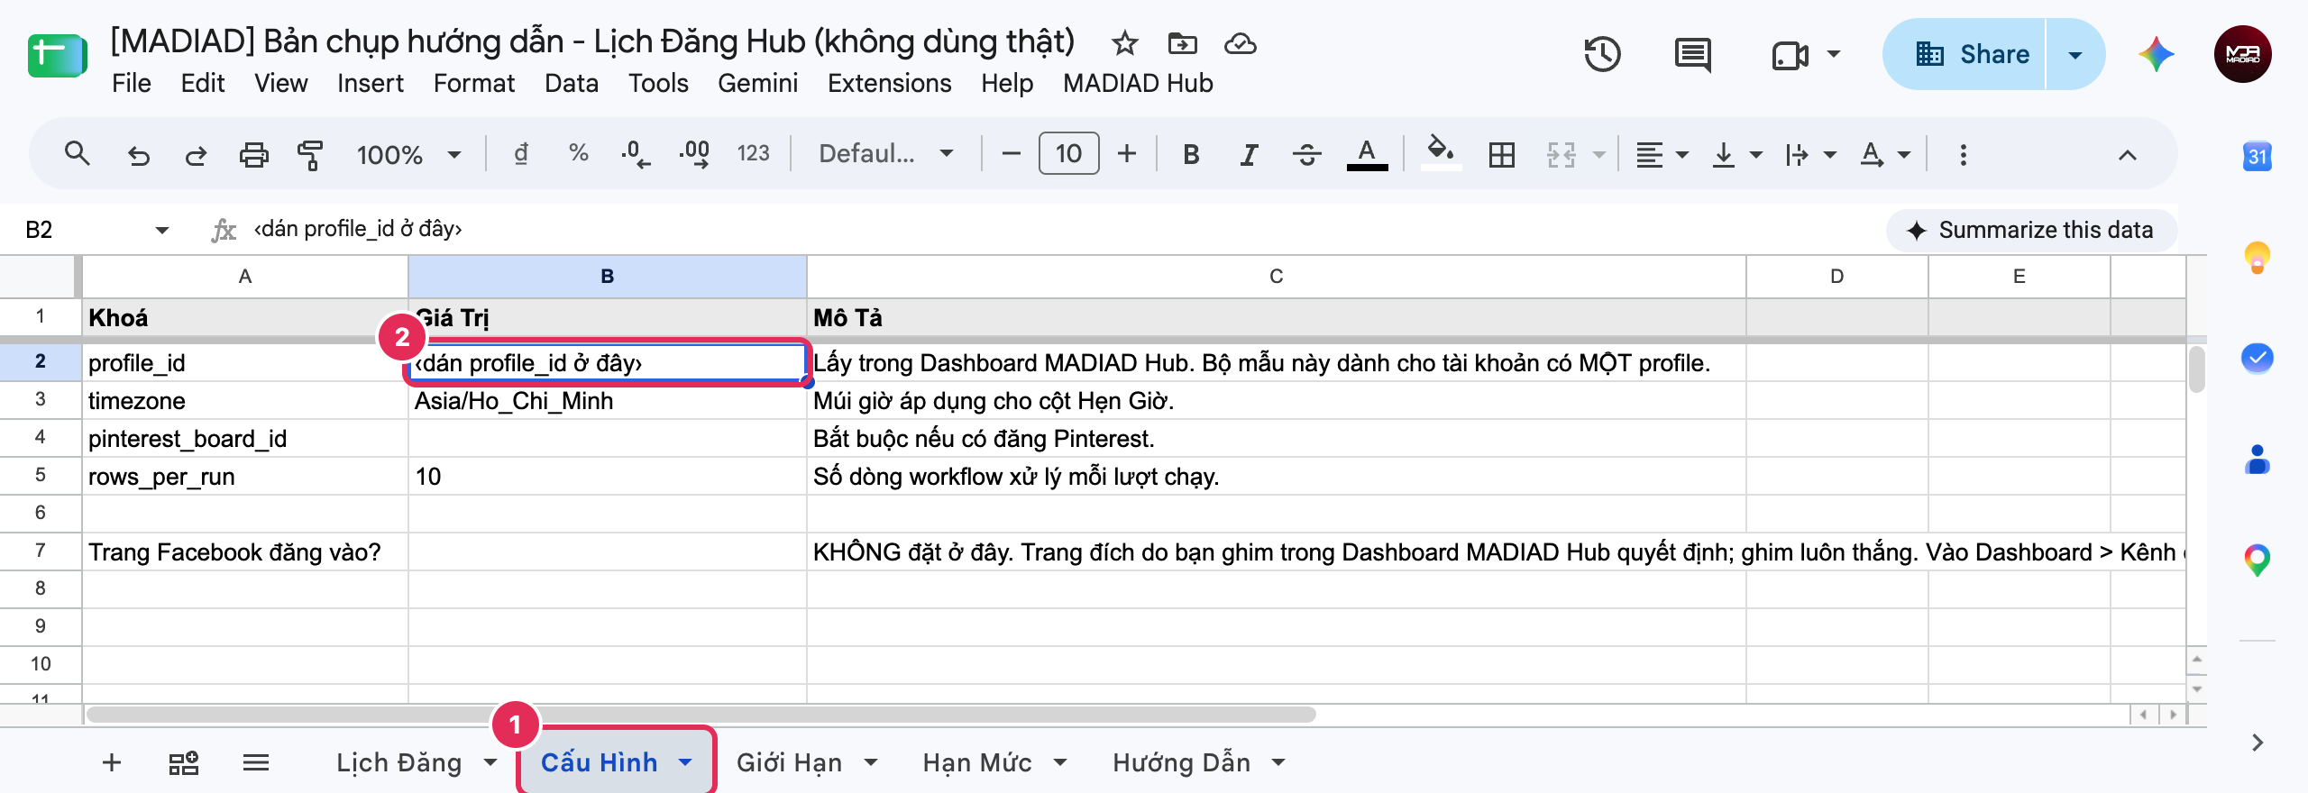This screenshot has height=793, width=2308.
Task: Open Google Maps in side panel
Action: click(2257, 561)
